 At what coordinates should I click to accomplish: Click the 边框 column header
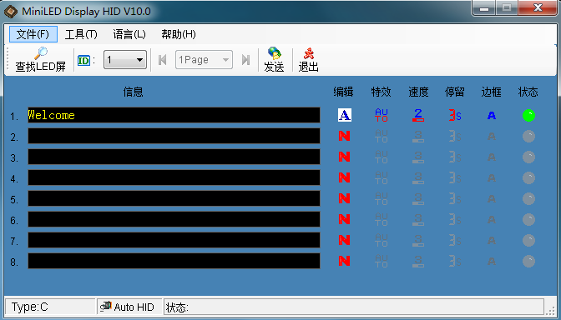[x=491, y=92]
